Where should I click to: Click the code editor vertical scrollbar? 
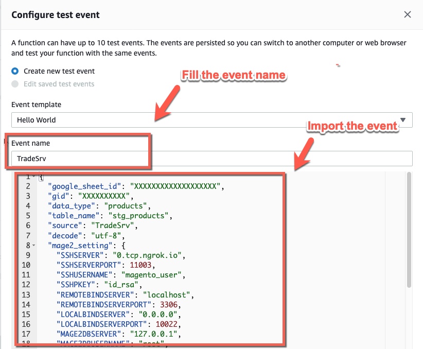tap(409, 230)
